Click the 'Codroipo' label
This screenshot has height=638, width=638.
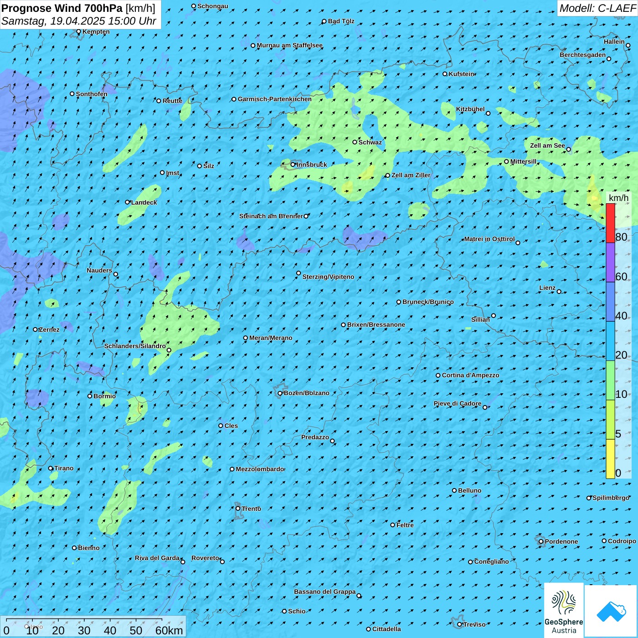click(622, 541)
